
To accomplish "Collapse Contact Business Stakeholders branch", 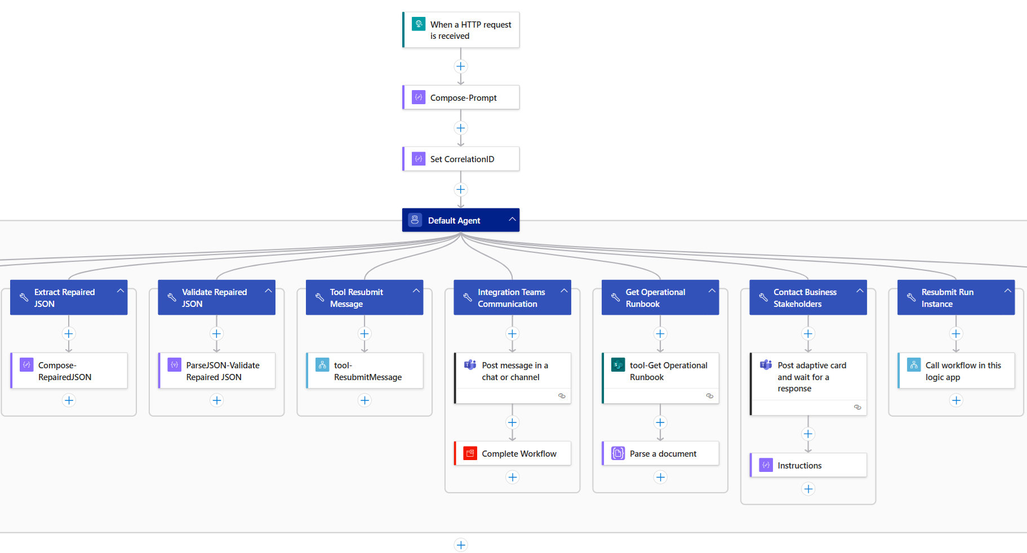I will (x=860, y=291).
